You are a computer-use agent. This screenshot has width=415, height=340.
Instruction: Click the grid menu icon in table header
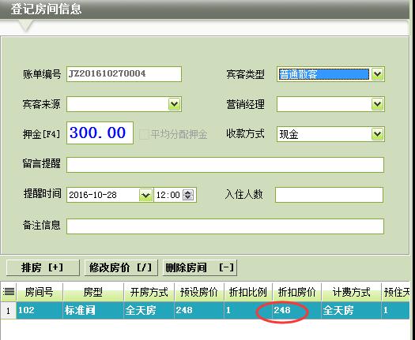pyautogui.click(x=9, y=292)
